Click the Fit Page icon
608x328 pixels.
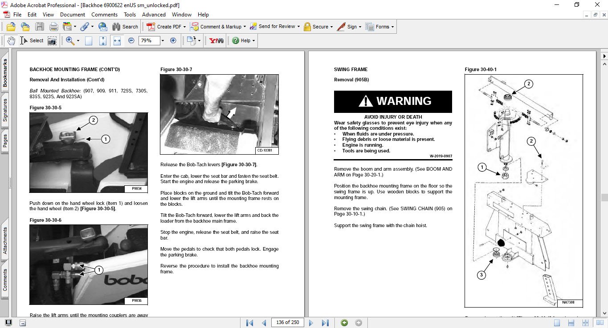tap(103, 40)
